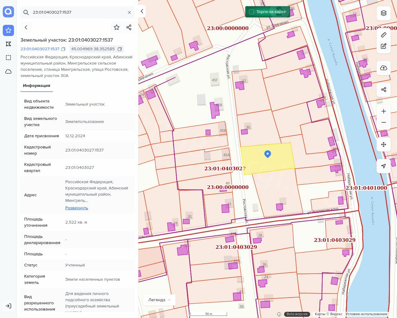Copy cadastral number 23:01:0403027:1537
The width and height of the screenshot is (397, 318).
(63, 49)
